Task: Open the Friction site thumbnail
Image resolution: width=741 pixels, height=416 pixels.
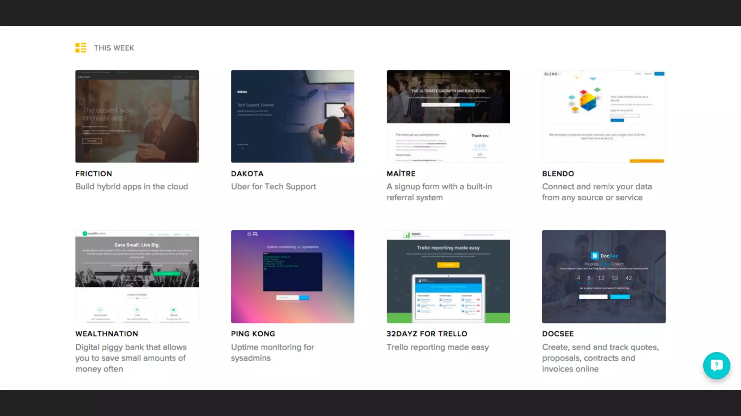Action: click(x=137, y=116)
